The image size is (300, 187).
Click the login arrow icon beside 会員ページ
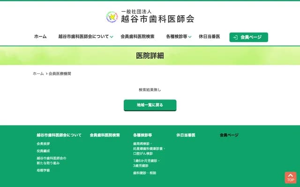235,37
